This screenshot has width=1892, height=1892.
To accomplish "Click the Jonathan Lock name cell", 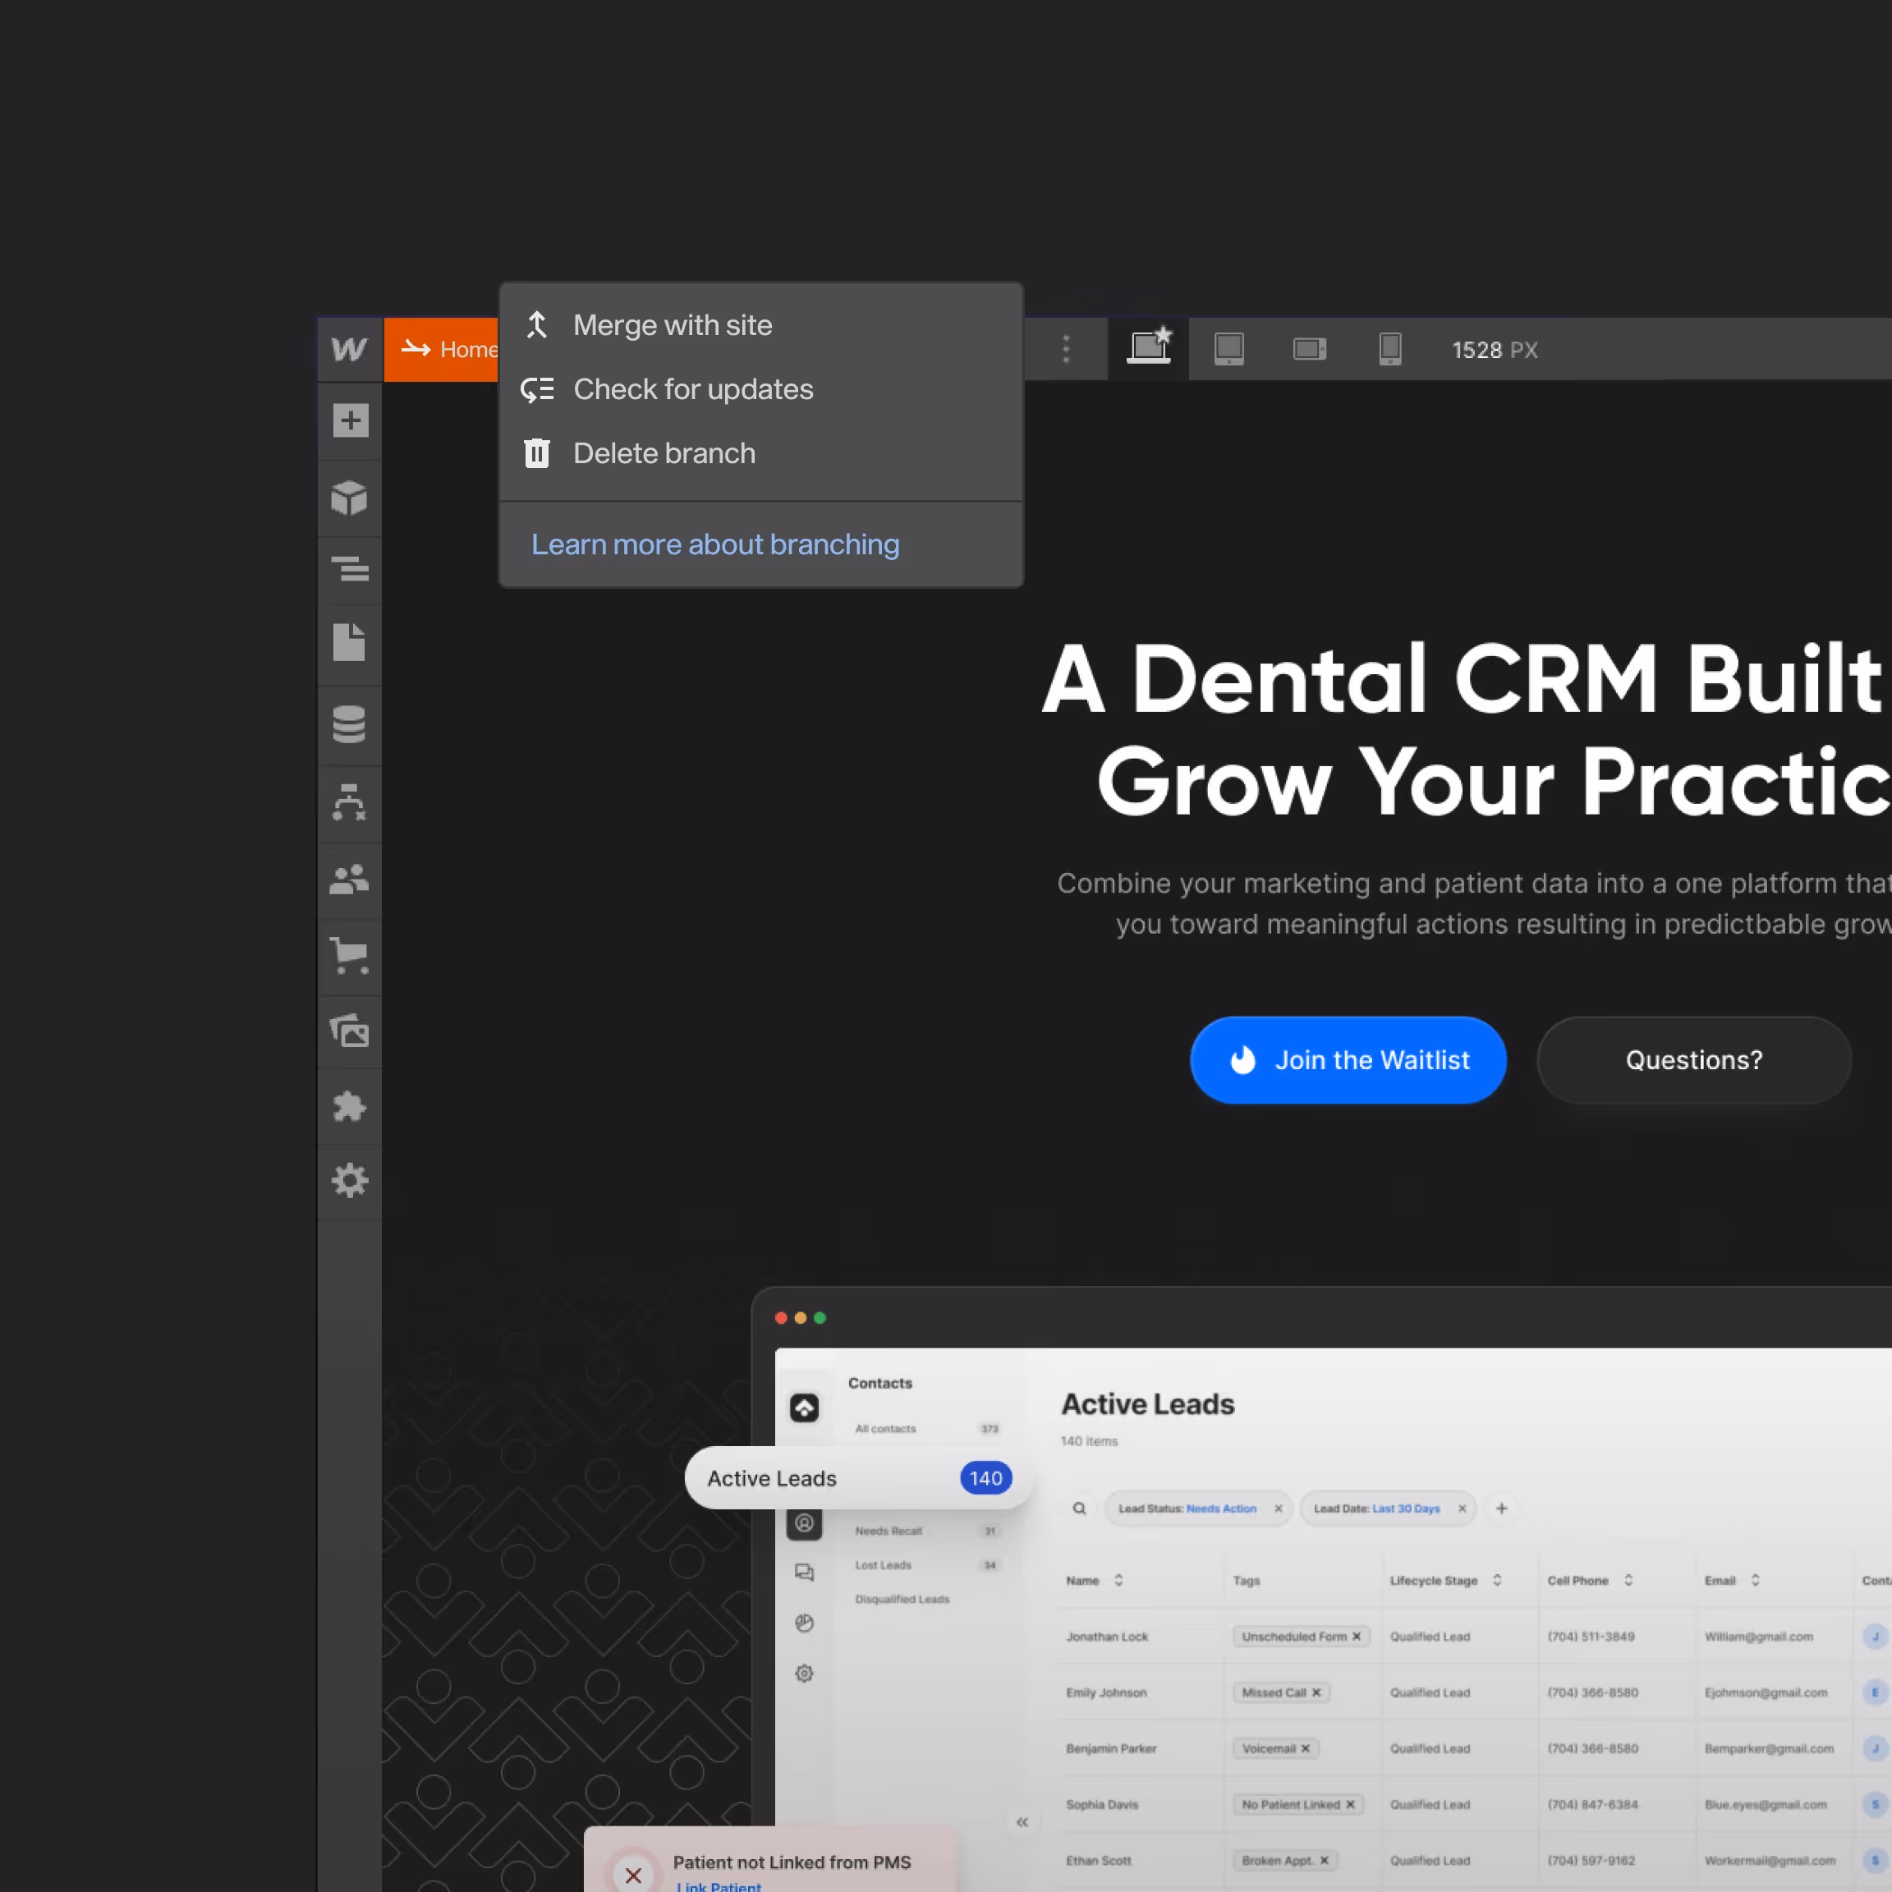I will tap(1107, 1637).
